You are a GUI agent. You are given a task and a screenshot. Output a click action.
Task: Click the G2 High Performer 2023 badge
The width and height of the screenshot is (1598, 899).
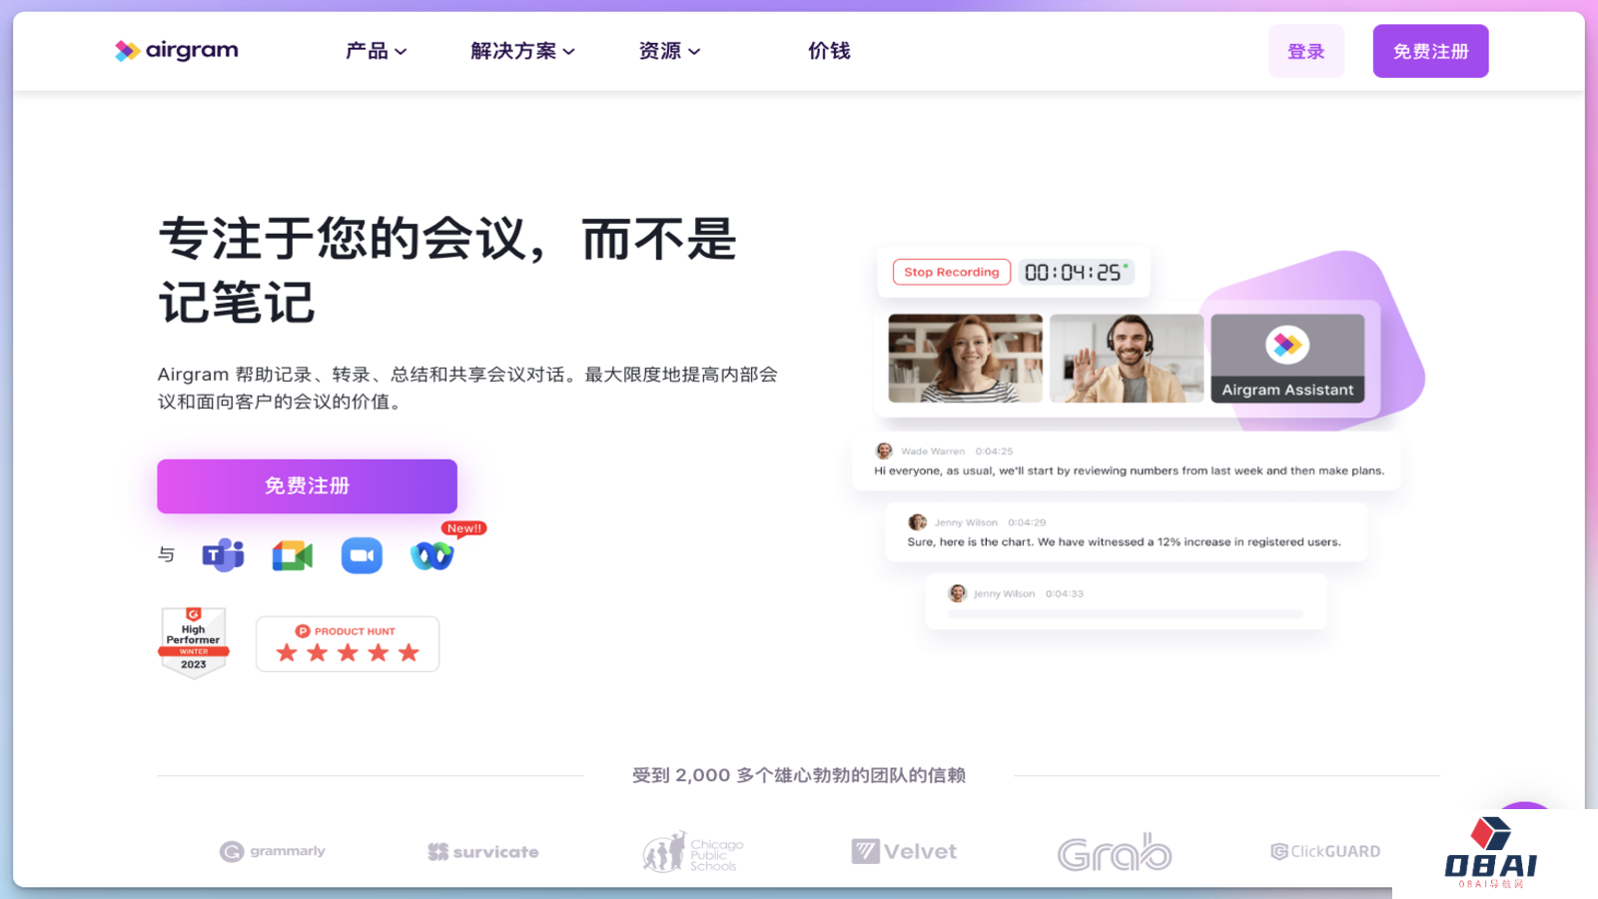coord(194,642)
